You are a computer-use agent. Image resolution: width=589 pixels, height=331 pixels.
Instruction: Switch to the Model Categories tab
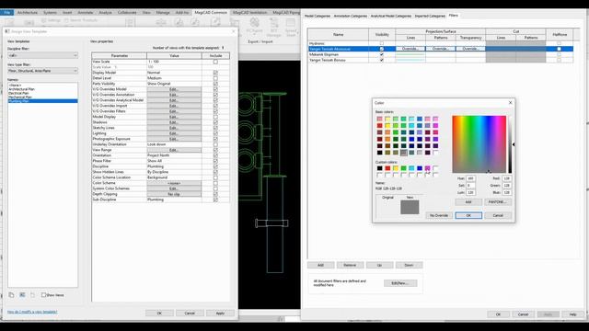coord(317,17)
